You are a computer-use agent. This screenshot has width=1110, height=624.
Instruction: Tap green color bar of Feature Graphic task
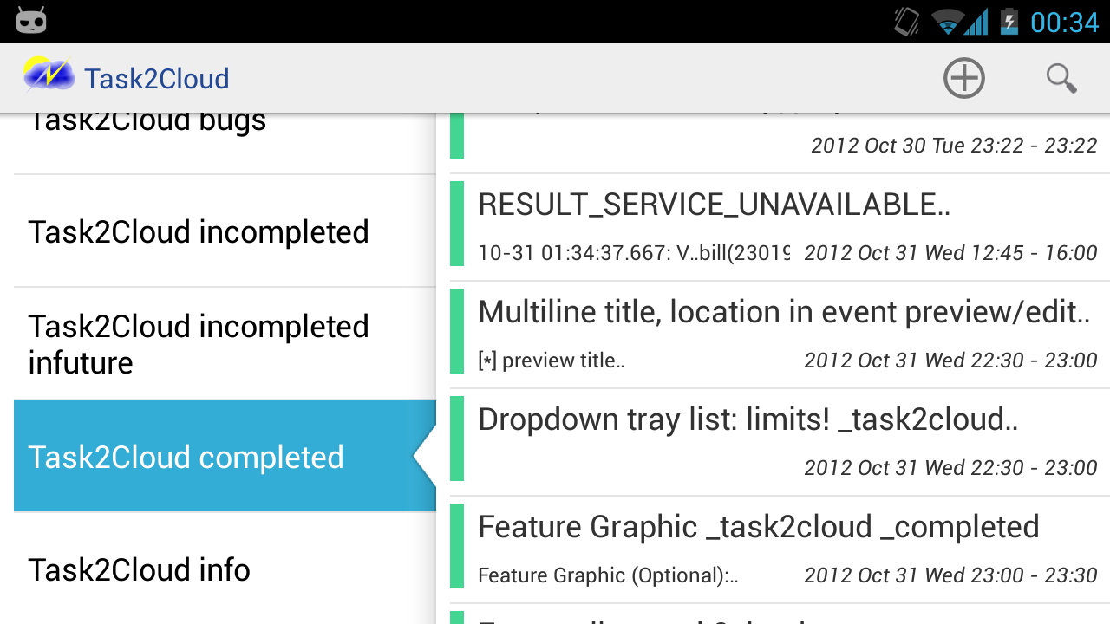pos(457,546)
